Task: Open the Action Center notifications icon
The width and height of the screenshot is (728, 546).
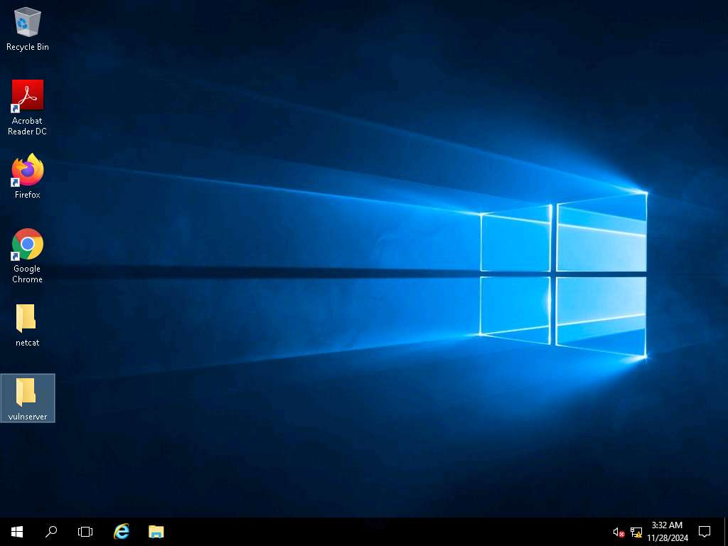Action: 705,532
